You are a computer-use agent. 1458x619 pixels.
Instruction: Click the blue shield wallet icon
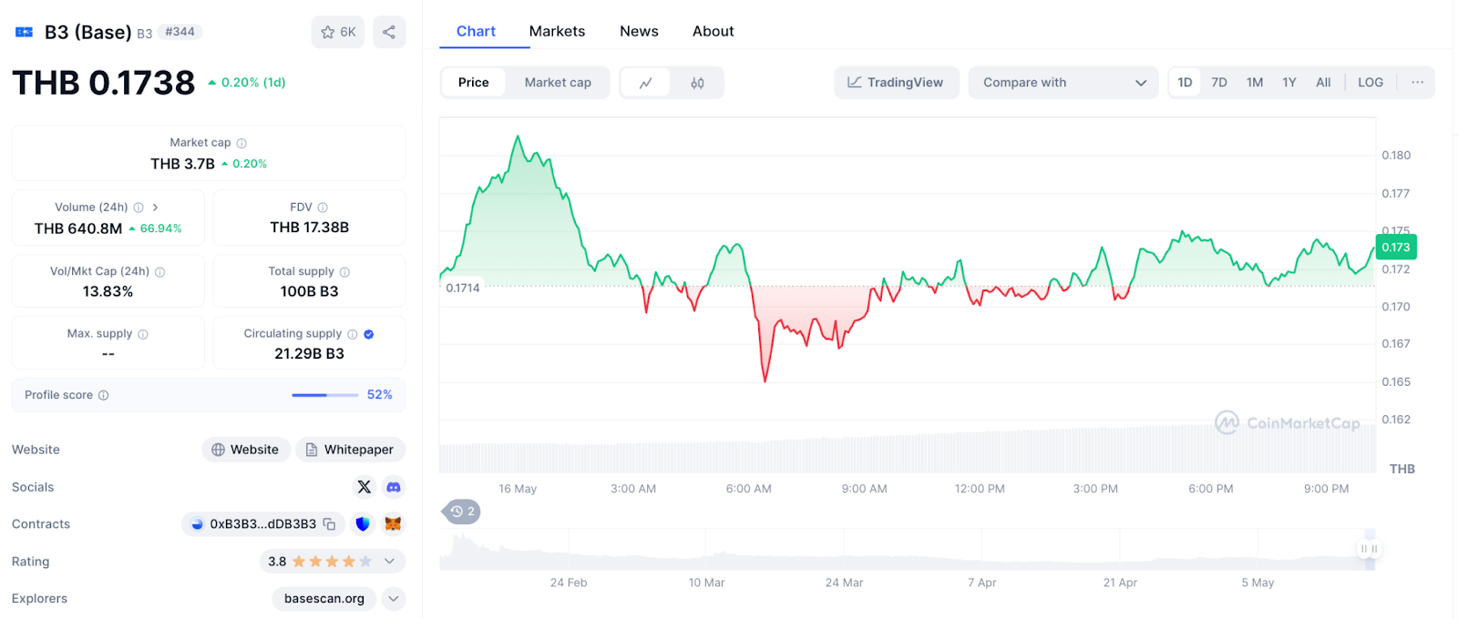pyautogui.click(x=363, y=524)
